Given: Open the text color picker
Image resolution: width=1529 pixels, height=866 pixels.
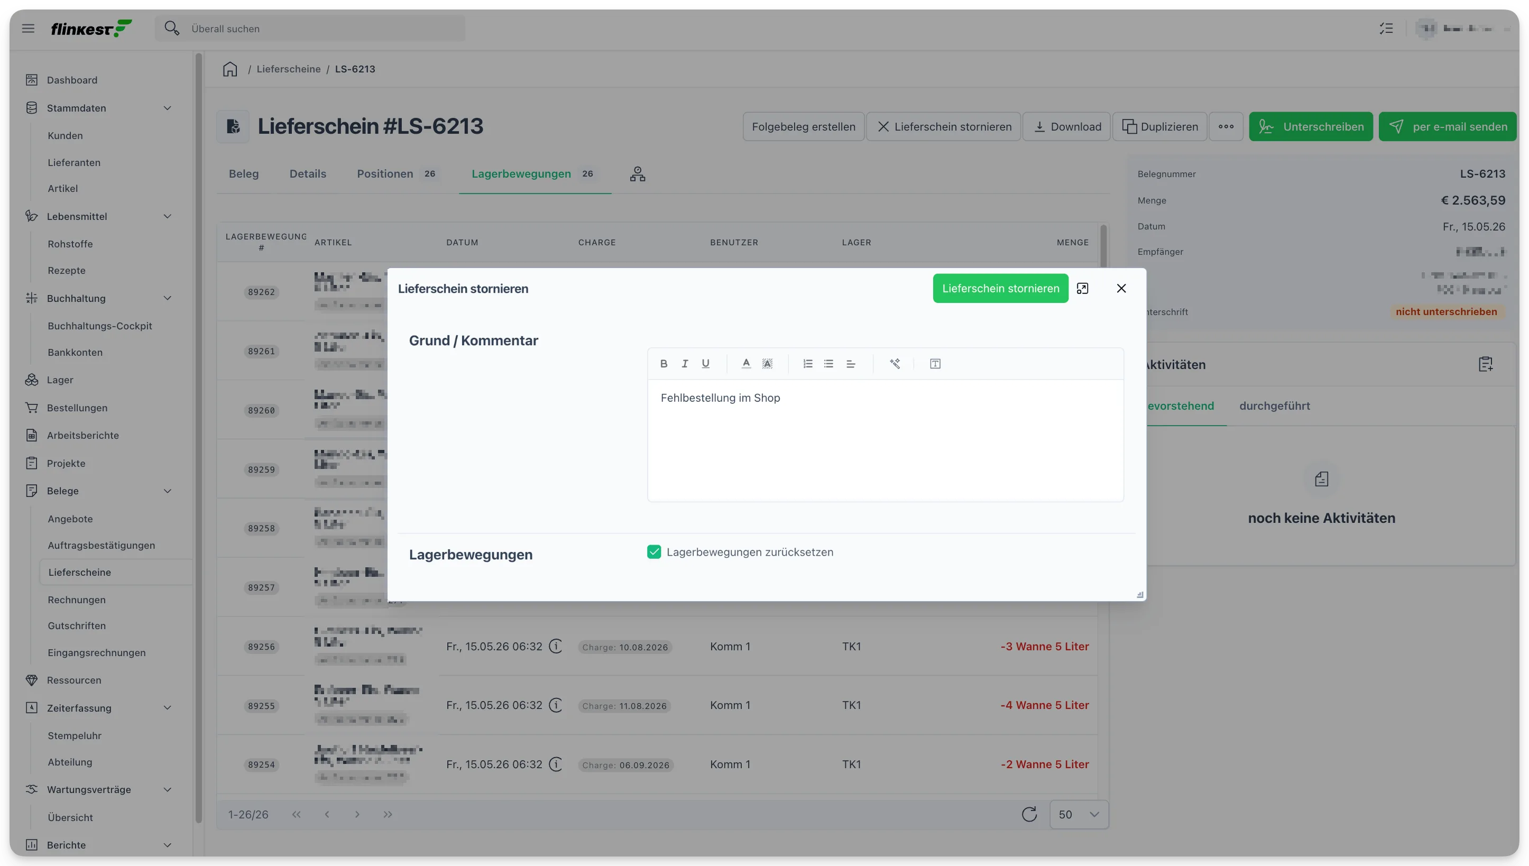Looking at the screenshot, I should (x=746, y=363).
